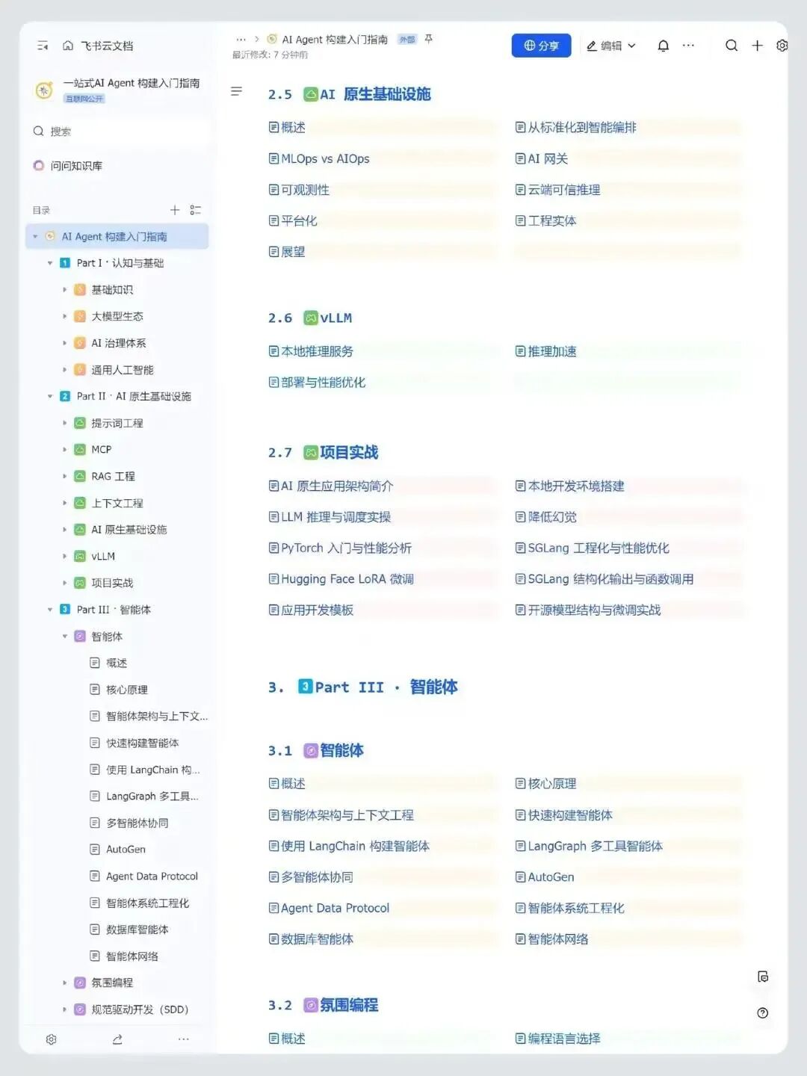
Task: Click the help question mark icon
Action: (762, 1013)
